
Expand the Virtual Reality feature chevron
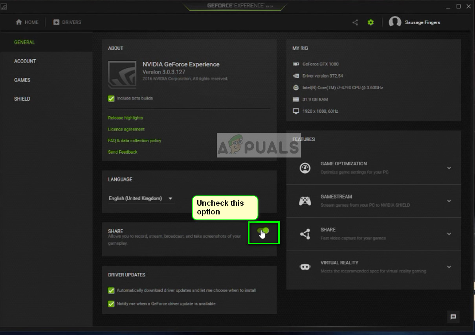449,267
